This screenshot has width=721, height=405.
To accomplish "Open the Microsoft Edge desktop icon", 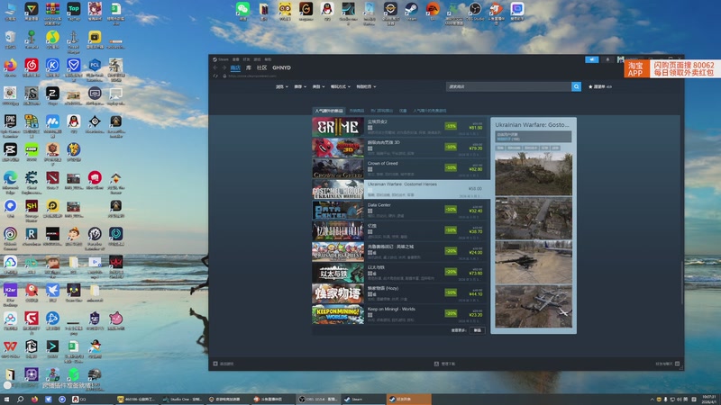I will 10,183.
